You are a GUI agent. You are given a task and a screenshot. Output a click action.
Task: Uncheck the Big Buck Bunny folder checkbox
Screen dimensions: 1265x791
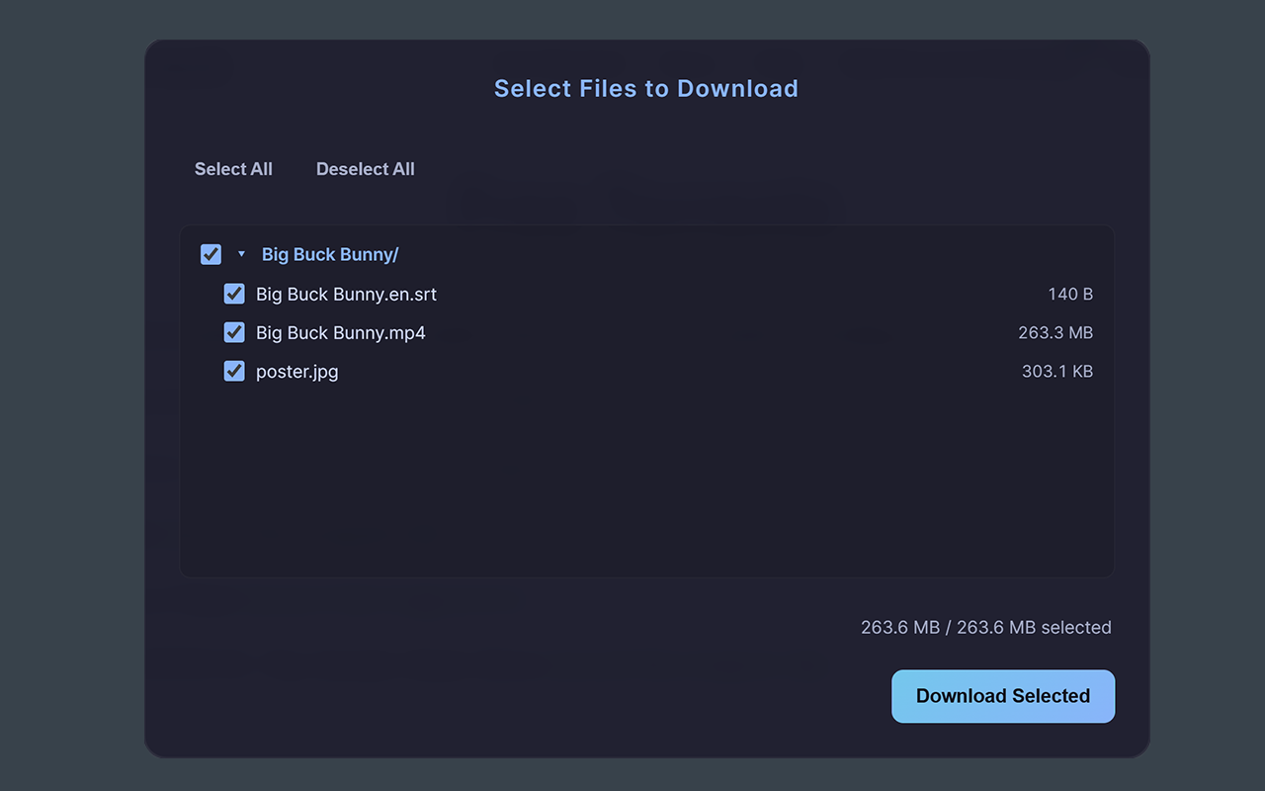211,254
